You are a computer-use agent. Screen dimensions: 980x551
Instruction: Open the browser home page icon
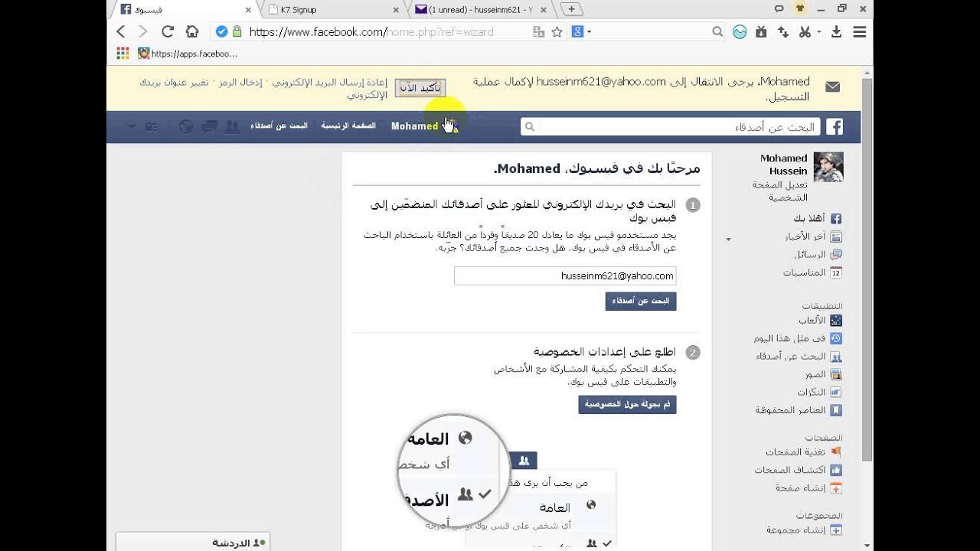191,31
